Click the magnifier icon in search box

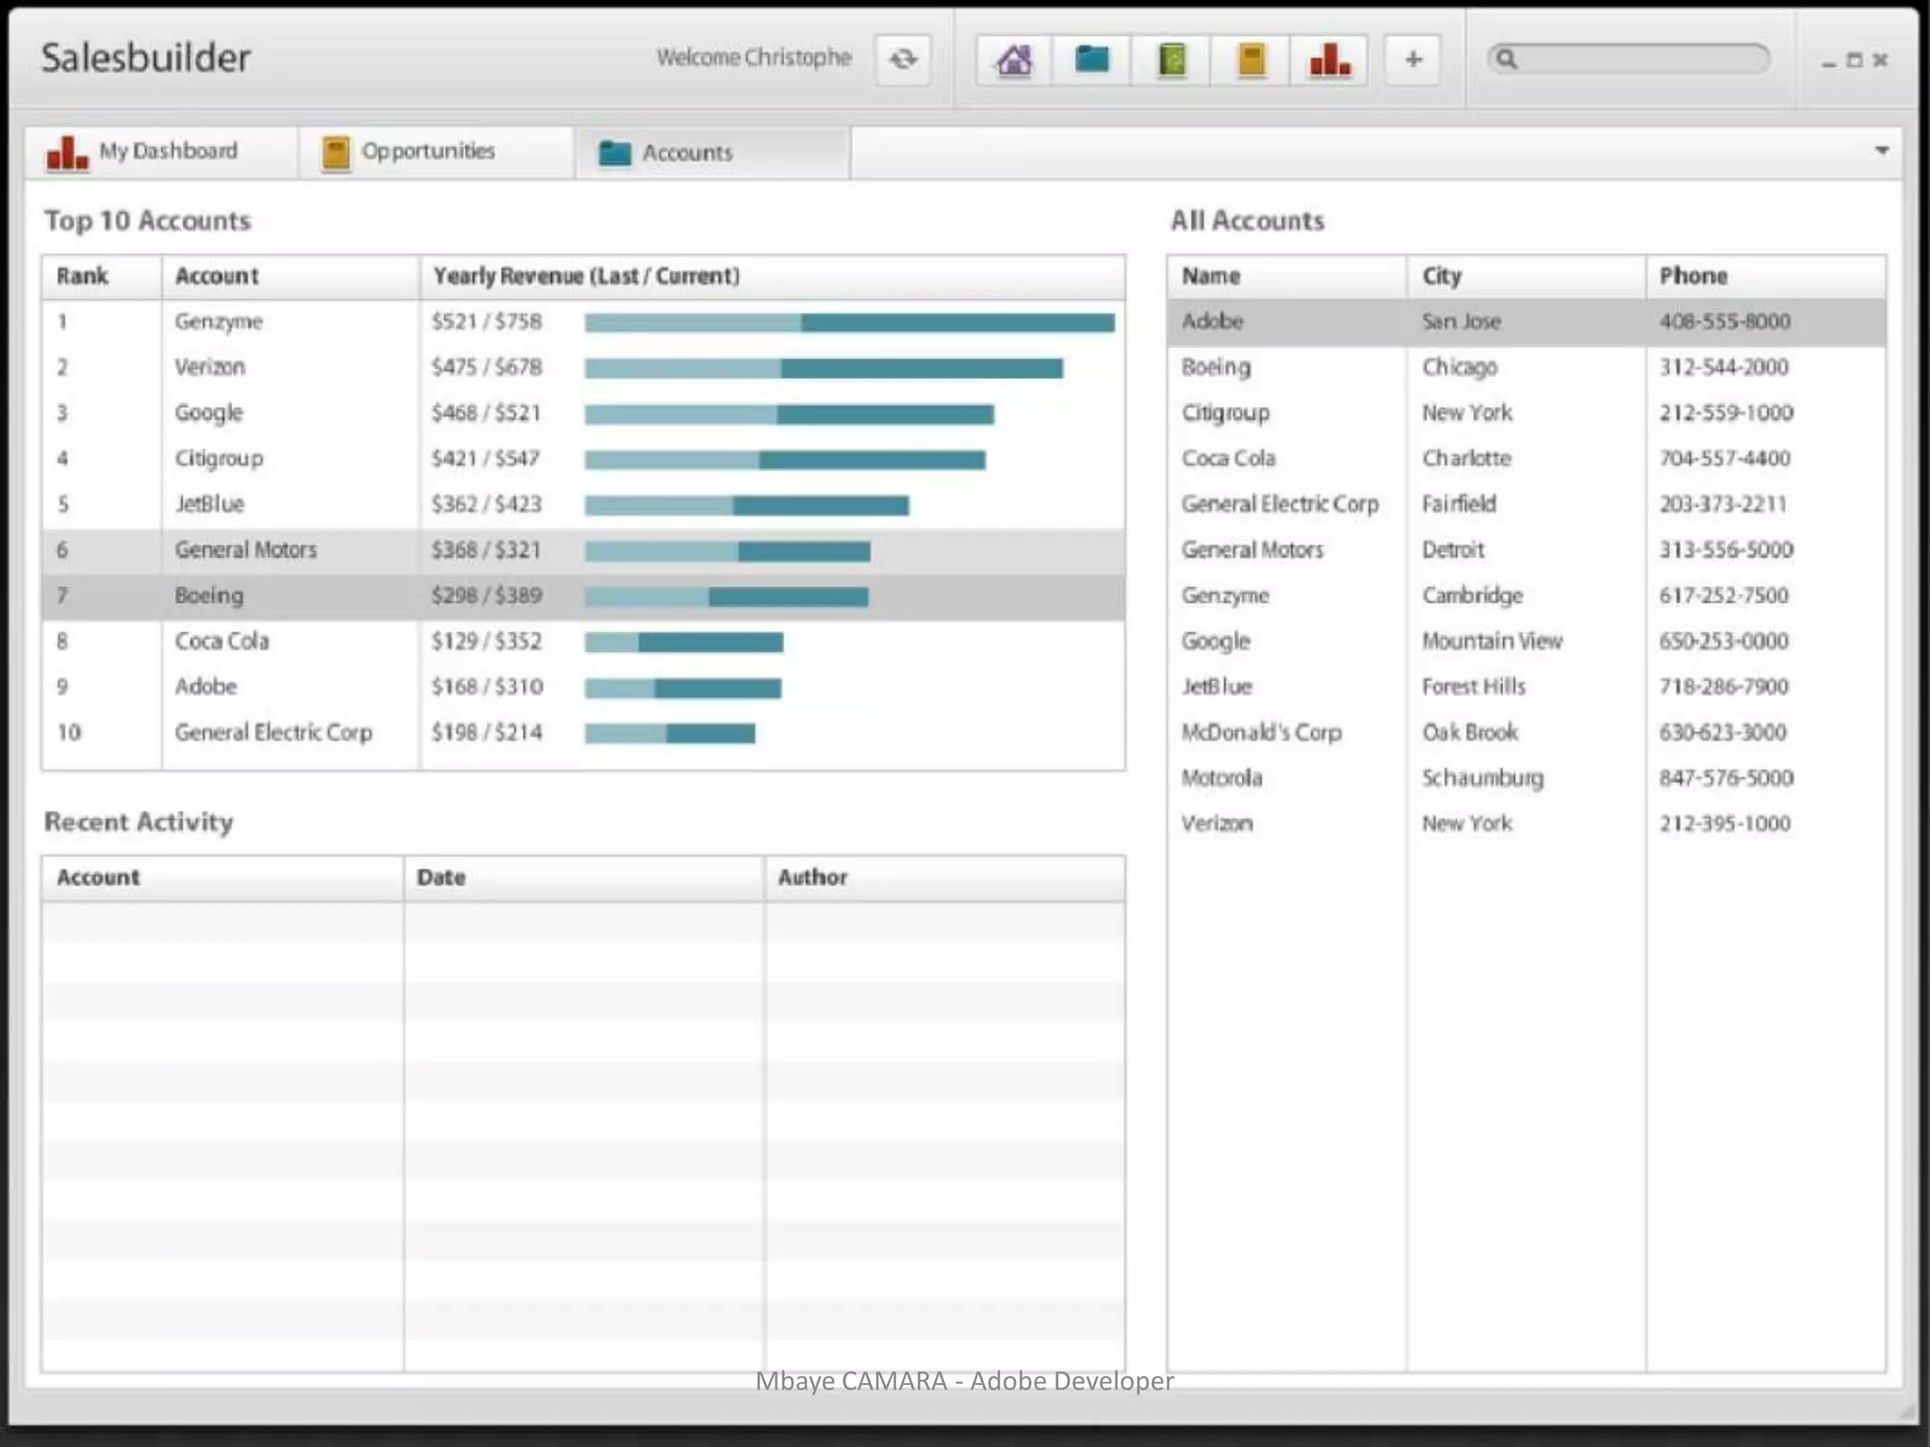pyautogui.click(x=1506, y=59)
